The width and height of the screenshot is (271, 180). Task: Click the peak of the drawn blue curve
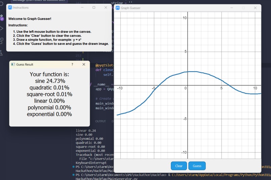[192, 72]
